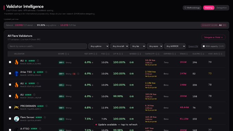Open the info icon beside the Flare Sensei name

tap(45, 117)
